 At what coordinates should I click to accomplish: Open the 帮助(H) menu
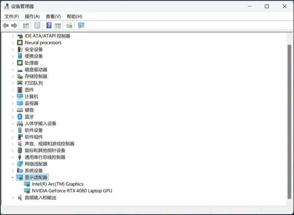74,16
